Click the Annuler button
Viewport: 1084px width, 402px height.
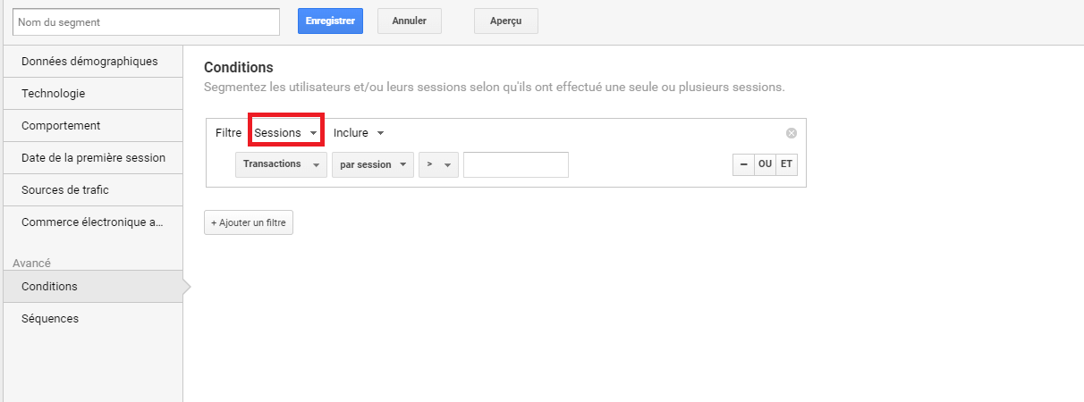410,21
